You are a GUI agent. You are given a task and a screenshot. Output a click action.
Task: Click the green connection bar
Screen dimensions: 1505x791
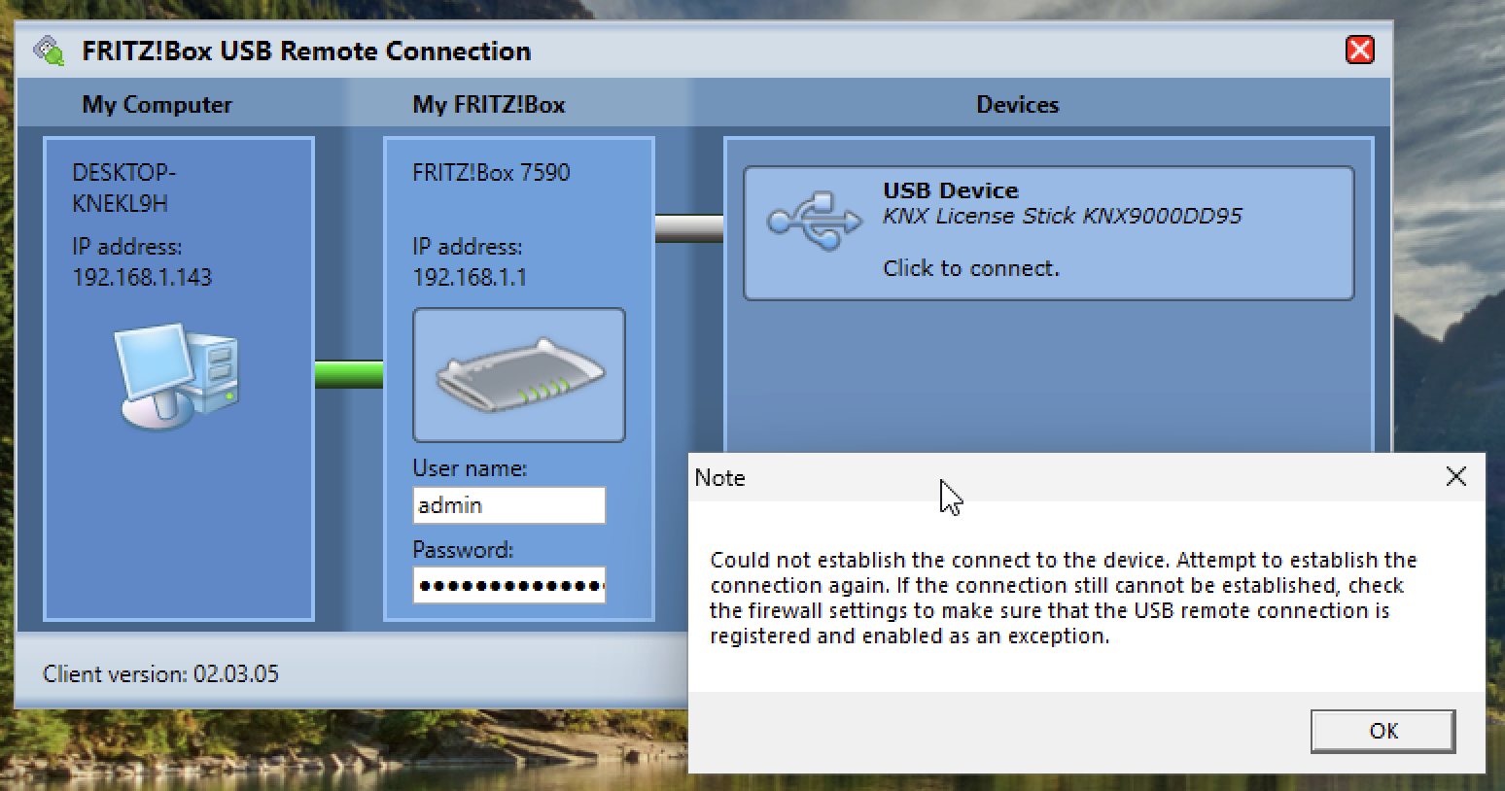coord(348,374)
